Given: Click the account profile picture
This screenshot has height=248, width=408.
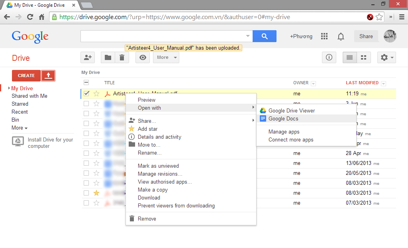Looking at the screenshot, I should coord(390,36).
